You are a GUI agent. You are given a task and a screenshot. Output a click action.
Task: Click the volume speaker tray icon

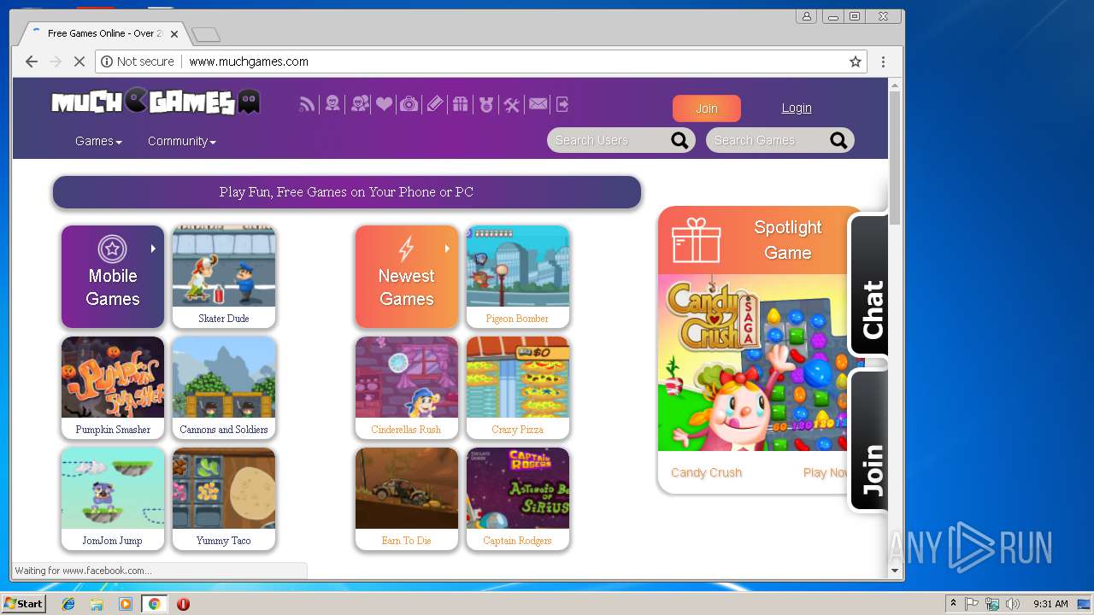click(1013, 604)
